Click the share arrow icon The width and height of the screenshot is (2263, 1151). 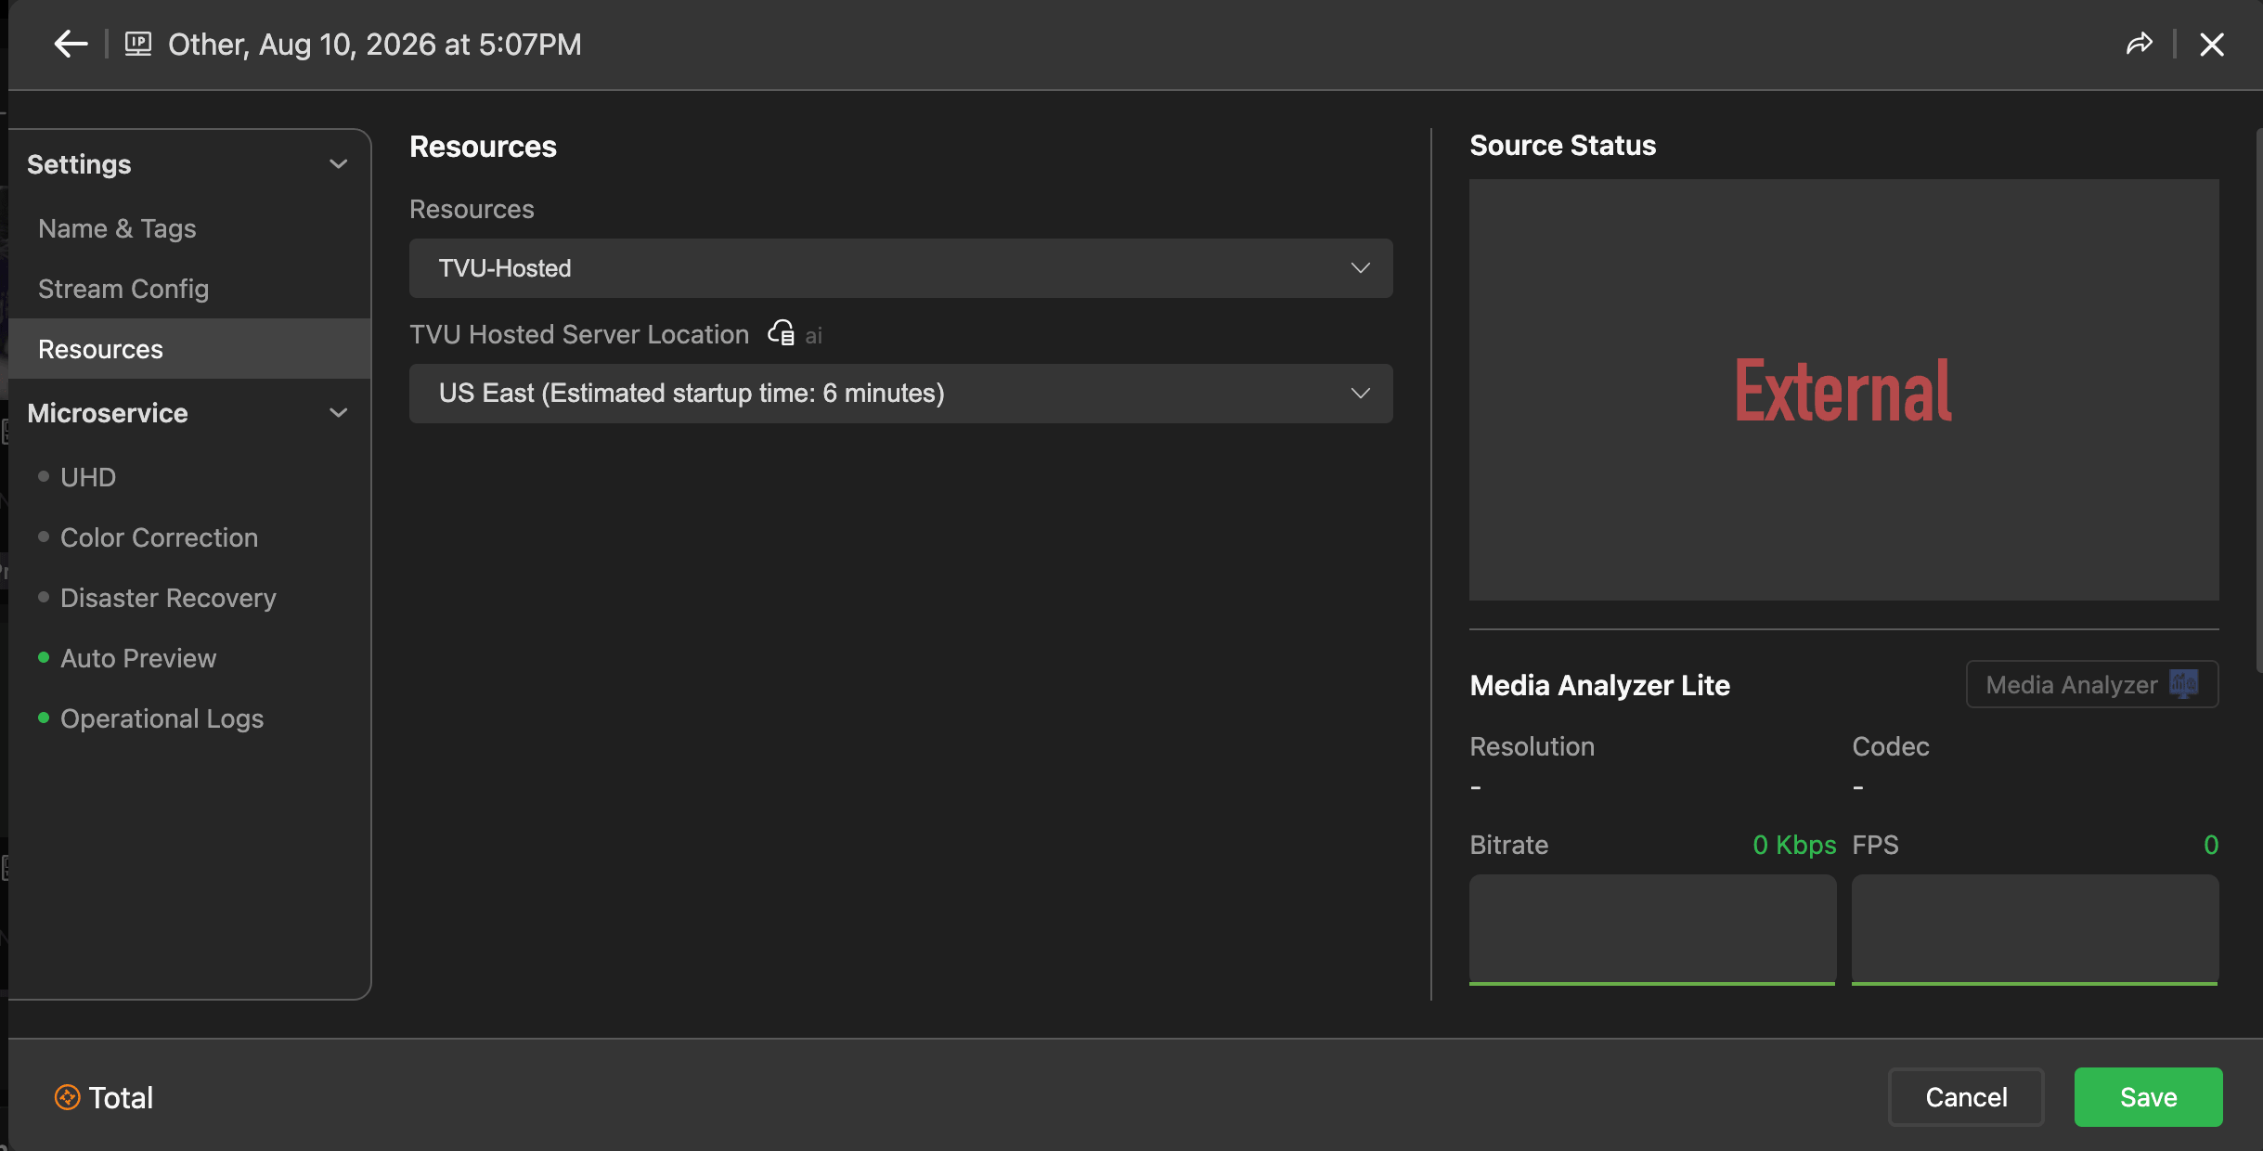coord(2140,44)
